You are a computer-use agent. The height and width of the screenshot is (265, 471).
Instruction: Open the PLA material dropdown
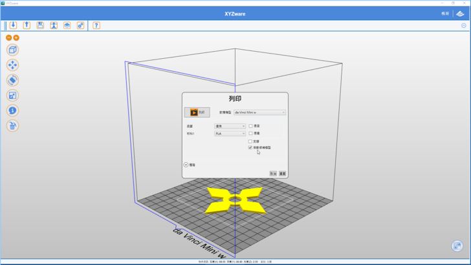click(x=230, y=134)
